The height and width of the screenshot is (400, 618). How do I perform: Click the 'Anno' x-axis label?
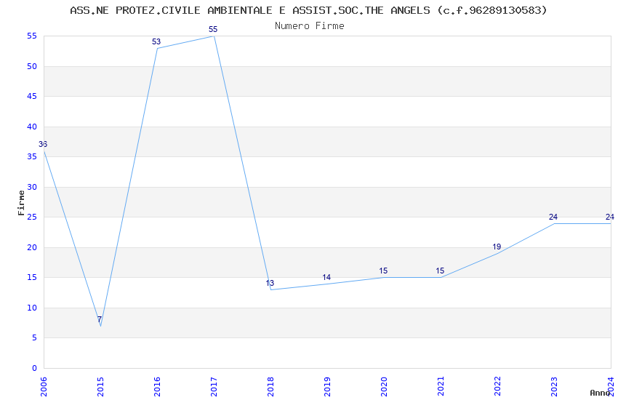point(600,393)
